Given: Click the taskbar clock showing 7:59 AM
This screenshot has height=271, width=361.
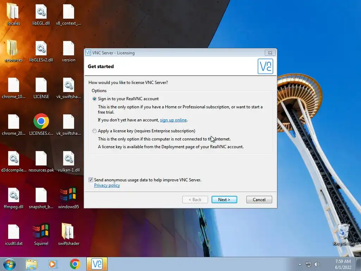Looking at the screenshot, I should [343, 264].
